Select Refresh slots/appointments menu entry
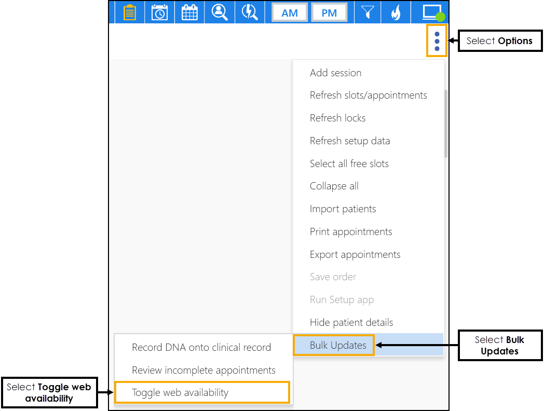 pos(368,95)
